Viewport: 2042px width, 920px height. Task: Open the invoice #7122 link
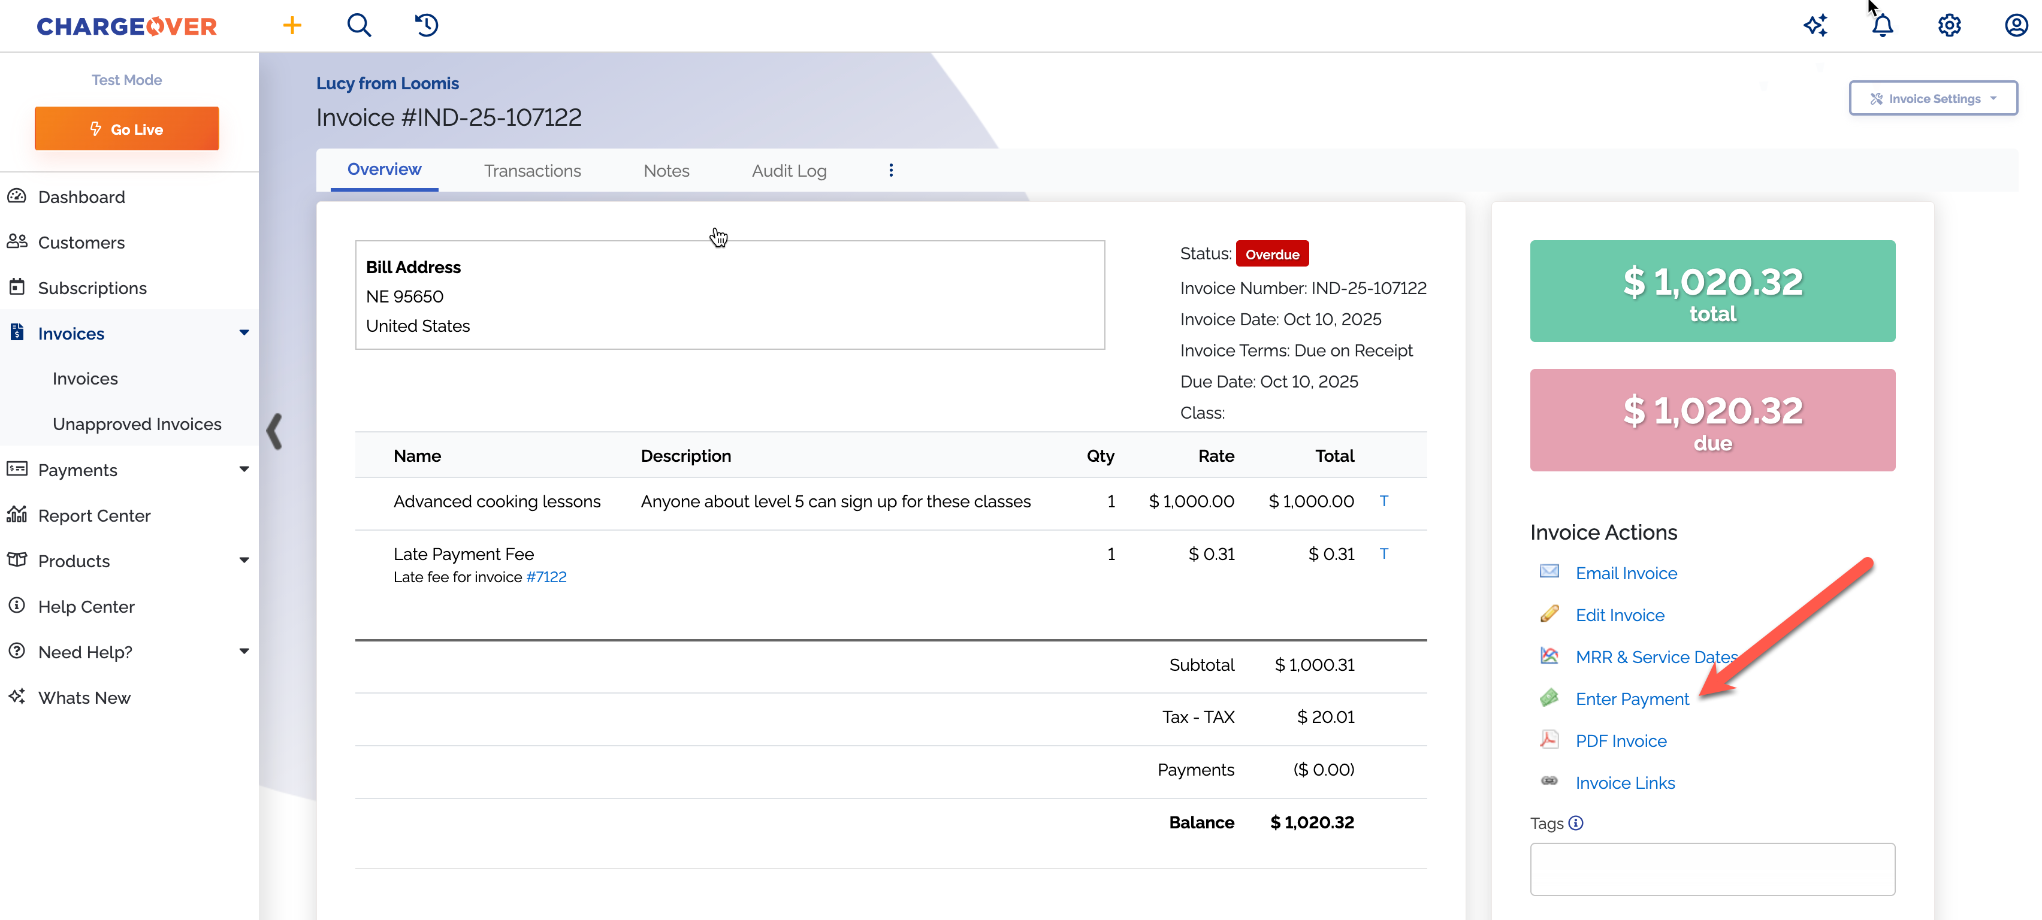pyautogui.click(x=546, y=577)
